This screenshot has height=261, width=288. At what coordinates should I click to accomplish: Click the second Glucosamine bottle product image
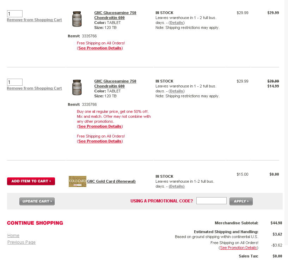77,87
